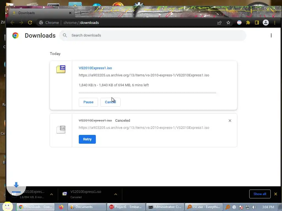The height and width of the screenshot is (211, 282).
Task: Toggle the side panel icon
Action: click(257, 23)
